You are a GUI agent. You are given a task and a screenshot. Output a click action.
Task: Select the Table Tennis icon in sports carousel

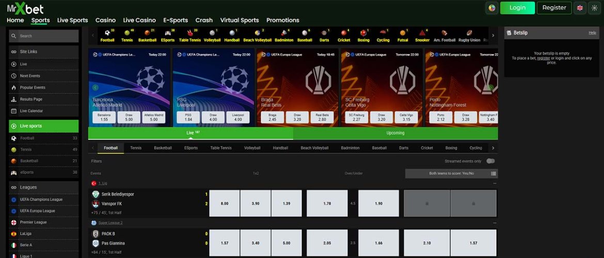tap(189, 33)
